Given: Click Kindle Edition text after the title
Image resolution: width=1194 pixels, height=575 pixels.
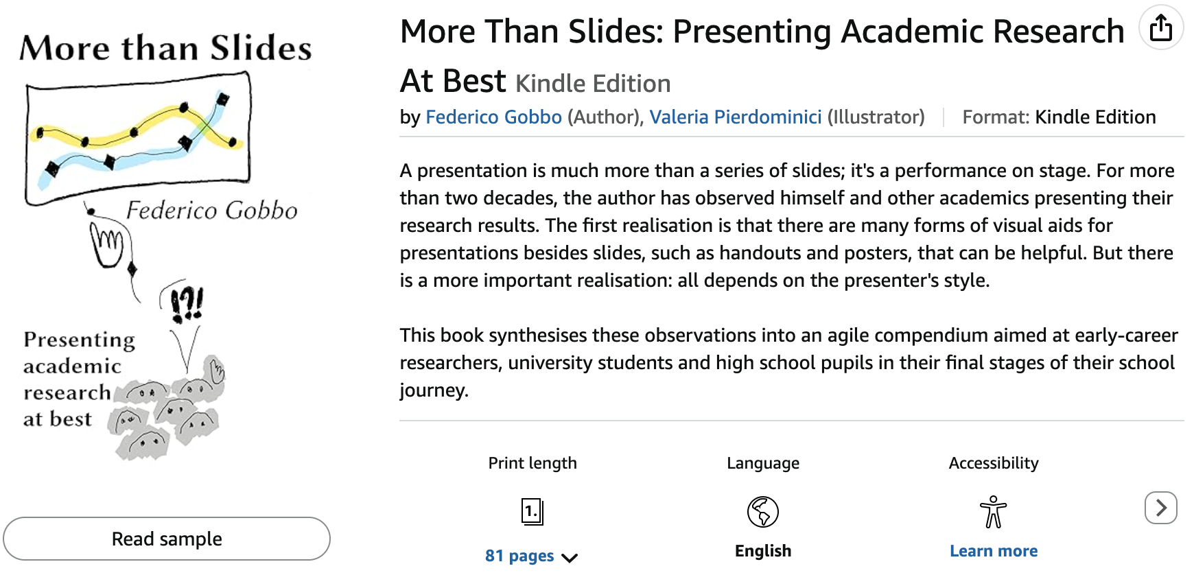Looking at the screenshot, I should [x=593, y=84].
